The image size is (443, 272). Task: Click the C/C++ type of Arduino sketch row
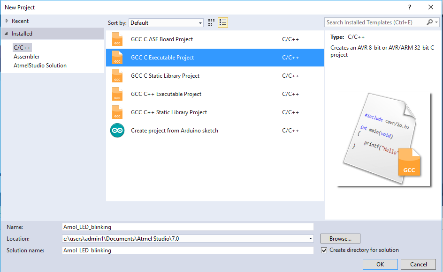point(290,131)
